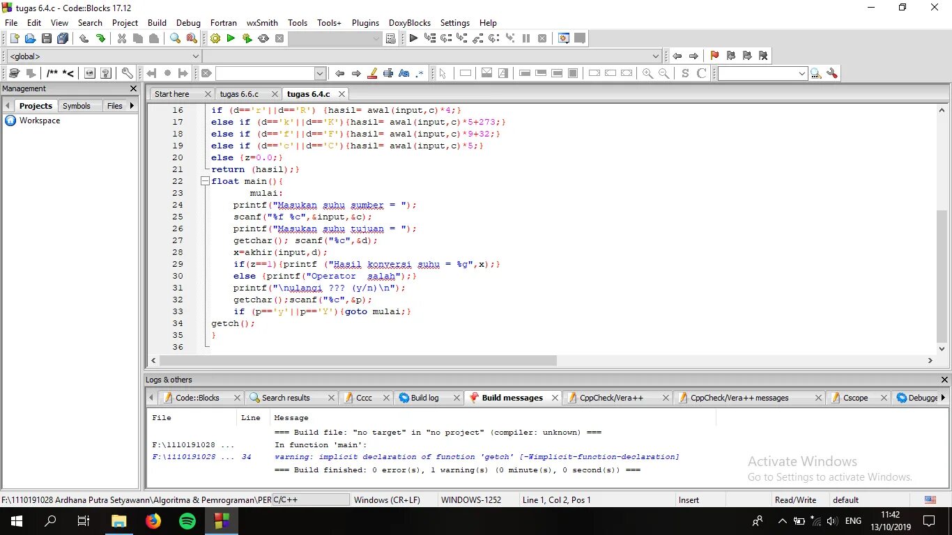Step into the next function call
Screen dimensions: 952x535
click(x=463, y=38)
